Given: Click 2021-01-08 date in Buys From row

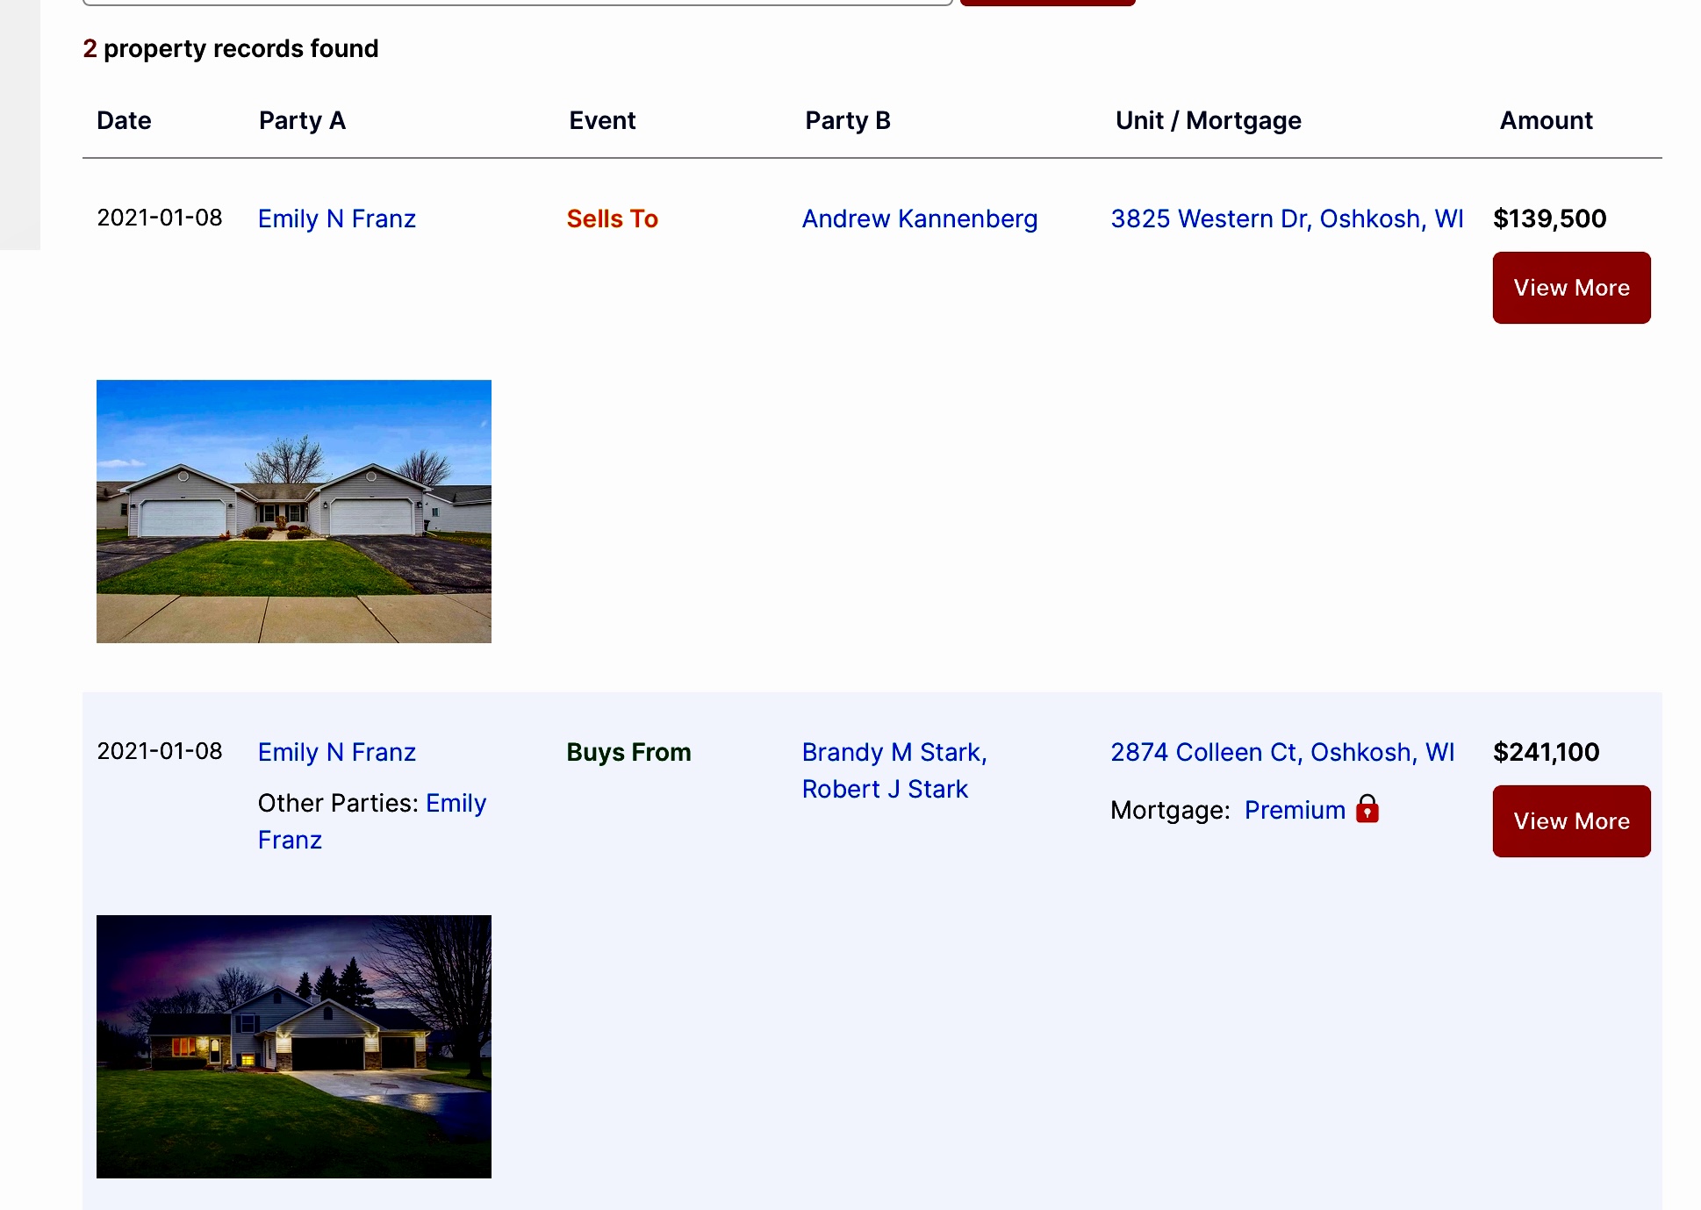Looking at the screenshot, I should click(160, 751).
